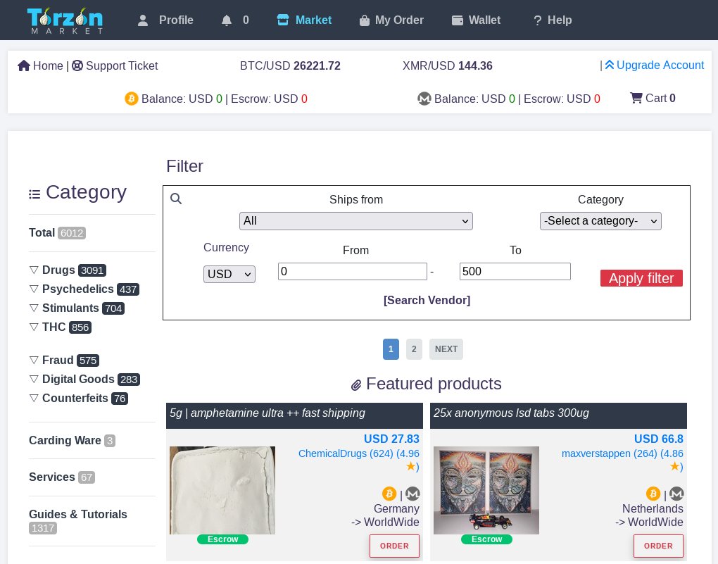This screenshot has height=564, width=718.
Task: Open the Ships from dropdown
Action: (x=355, y=220)
